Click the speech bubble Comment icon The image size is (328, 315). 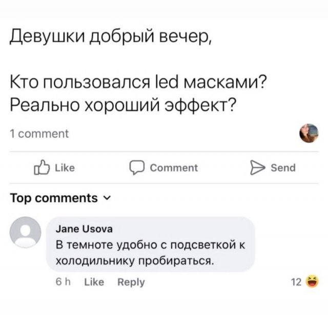[137, 167]
